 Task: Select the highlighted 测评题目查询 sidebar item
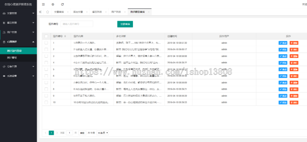pyautogui.click(x=18, y=51)
